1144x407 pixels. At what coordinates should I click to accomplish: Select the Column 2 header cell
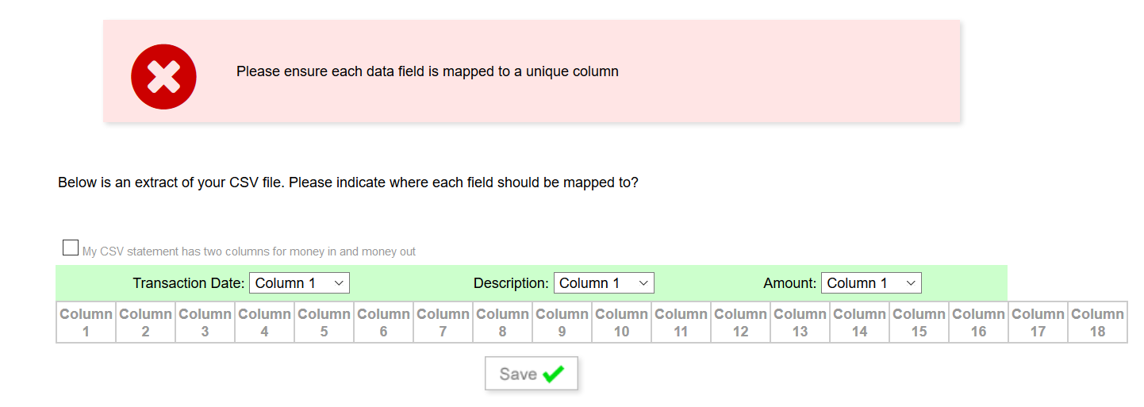coord(145,322)
